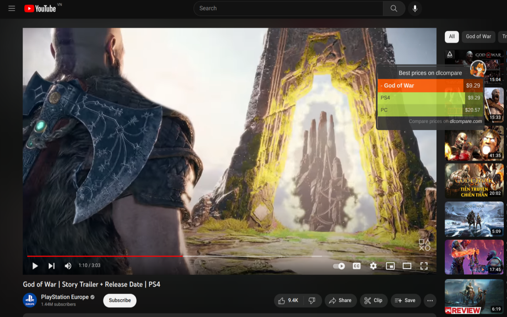Select the PS4 $9.29 price row
The height and width of the screenshot is (317, 507).
430,98
